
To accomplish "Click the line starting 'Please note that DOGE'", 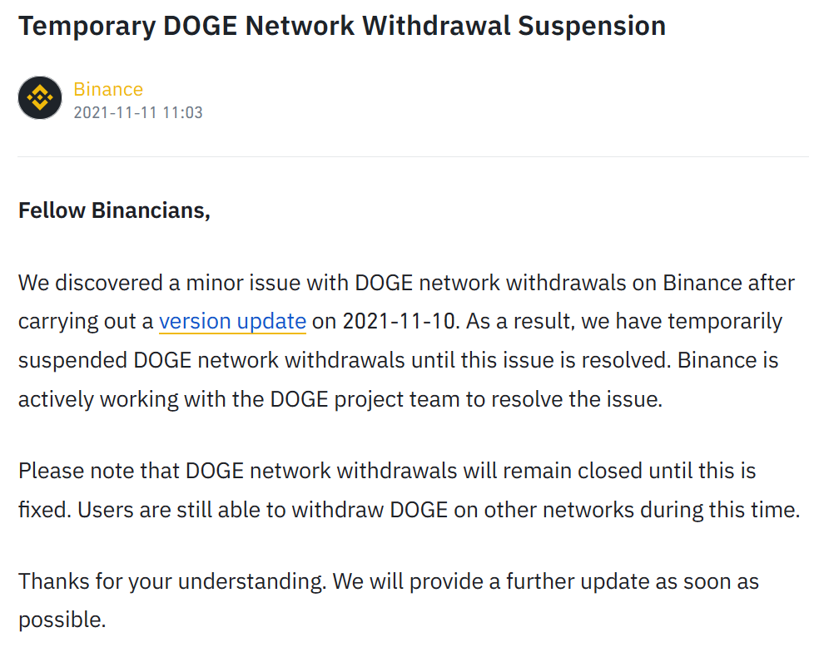I will point(387,472).
